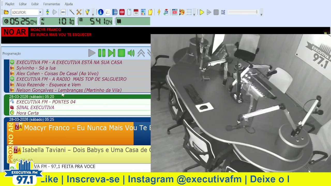This screenshot has height=186, width=331.
Task: Open the red calendar schedule icon
Action: coord(136,12)
